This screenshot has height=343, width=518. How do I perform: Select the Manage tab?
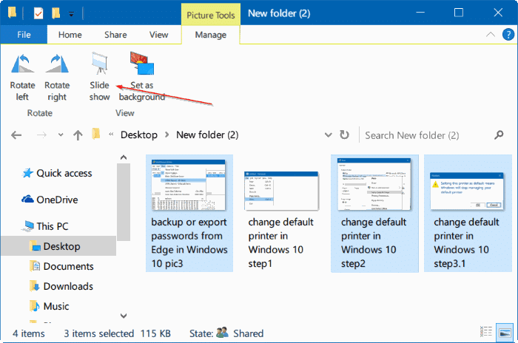211,35
